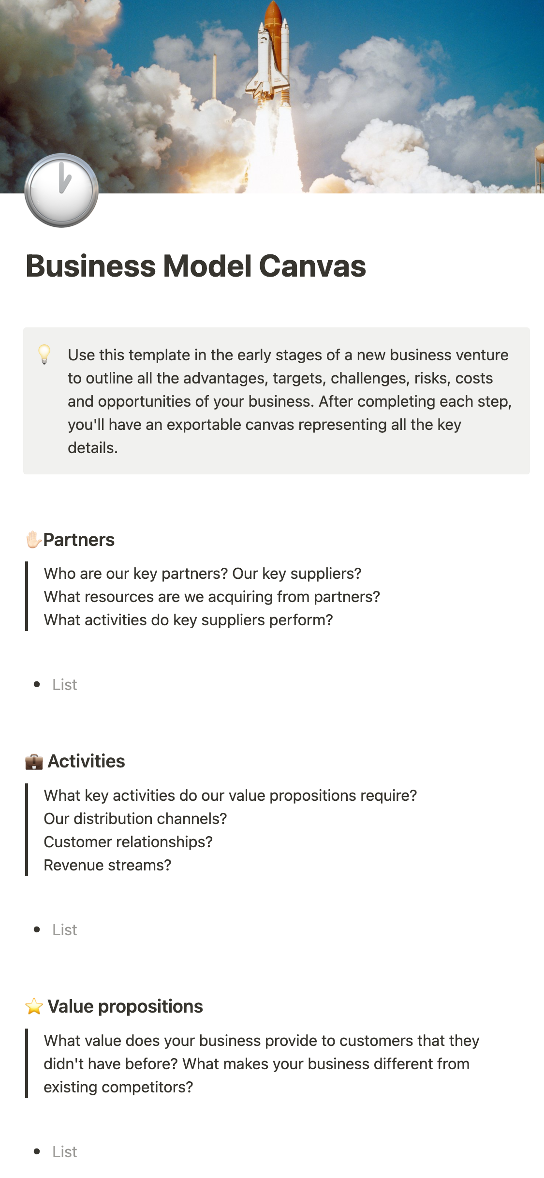Click the raised hand emoji beside Partners
This screenshot has width=544, height=1178.
(33, 540)
